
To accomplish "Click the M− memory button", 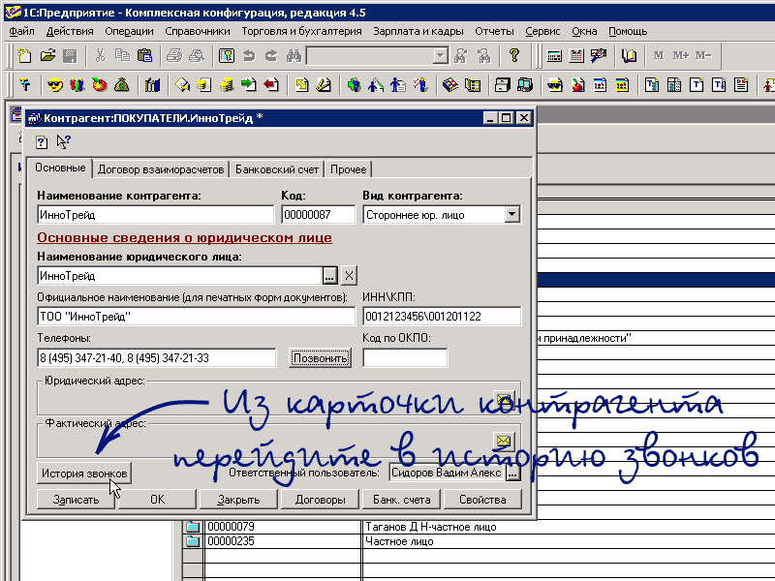I will (703, 55).
